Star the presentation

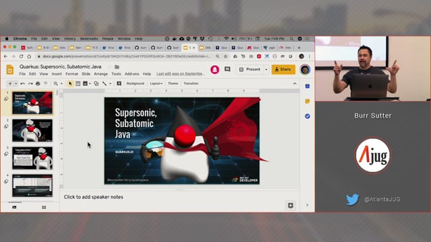pos(109,67)
